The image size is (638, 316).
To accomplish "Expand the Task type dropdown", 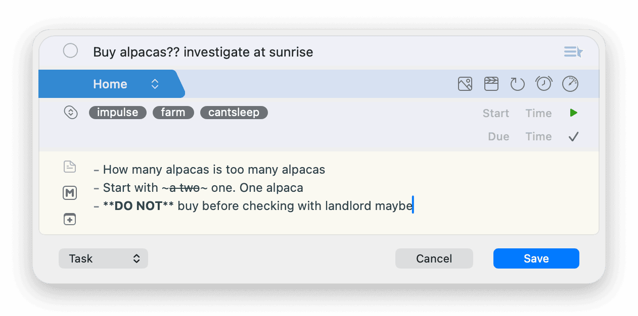I will coord(103,258).
